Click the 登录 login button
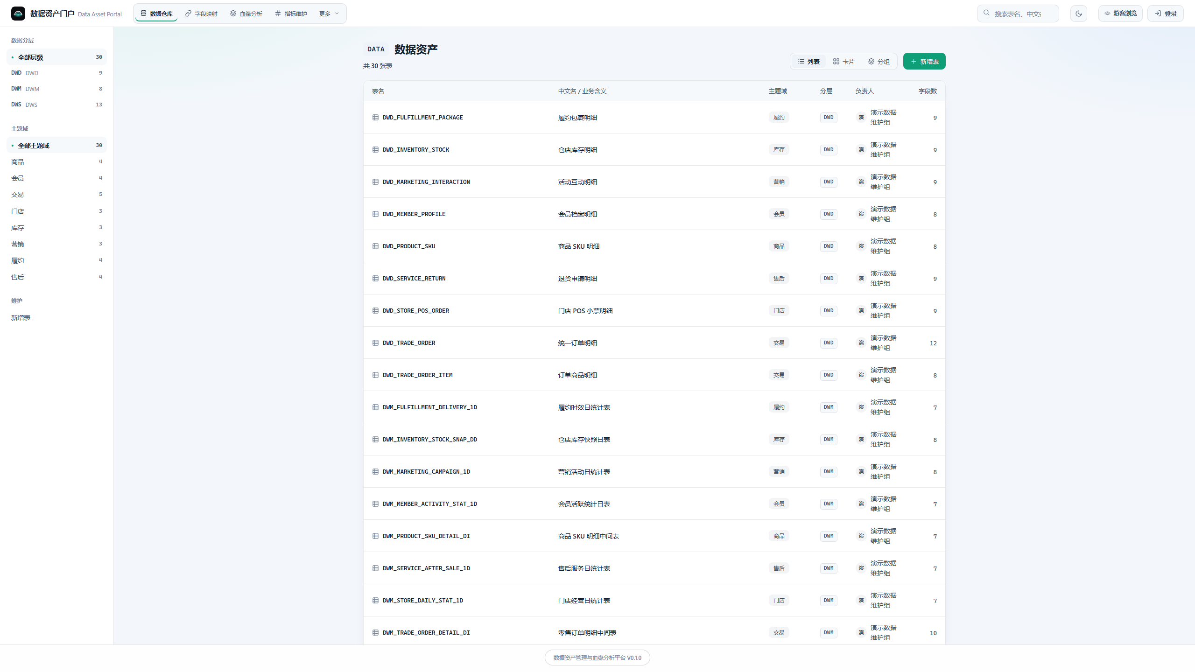The height and width of the screenshot is (672, 1195). (x=1166, y=14)
